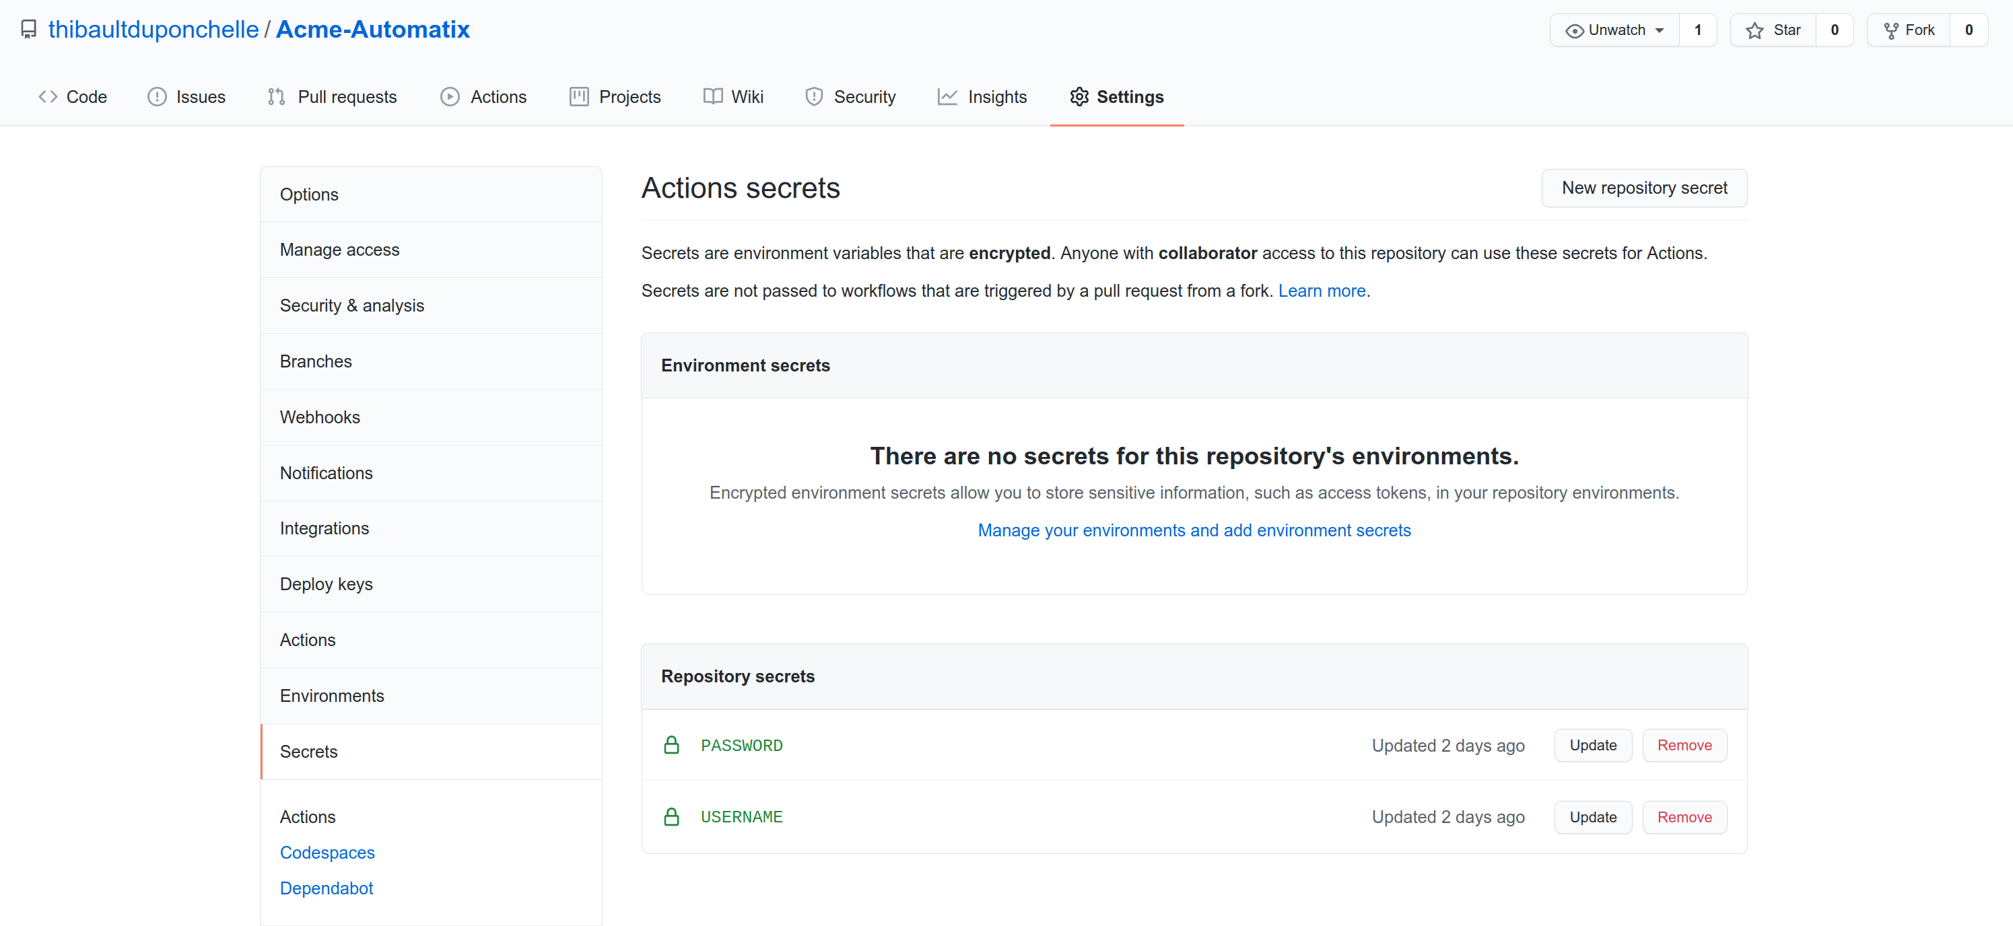Screen dimensions: 2013x926
Task: Open Actions item above Environments in sidebar
Action: click(x=432, y=640)
